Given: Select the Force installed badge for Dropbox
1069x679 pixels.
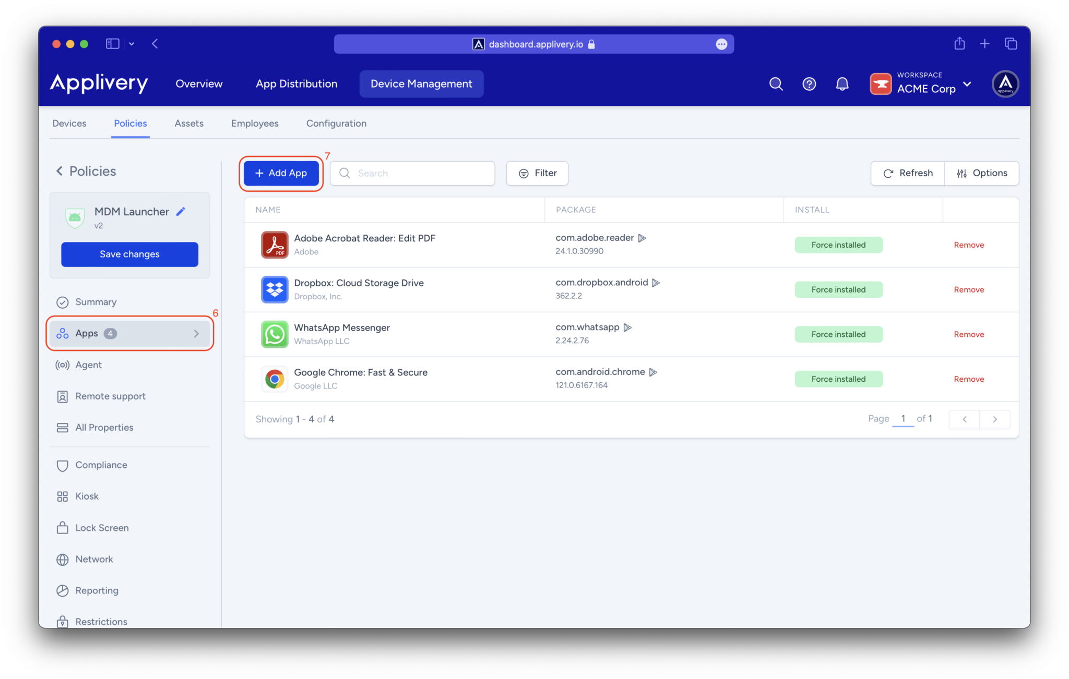Looking at the screenshot, I should [x=838, y=289].
